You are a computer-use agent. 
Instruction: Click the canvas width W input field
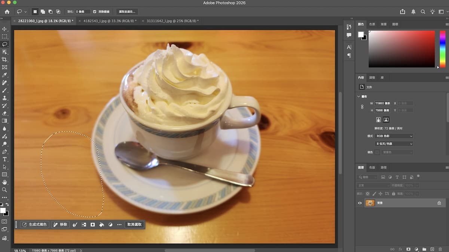382,103
